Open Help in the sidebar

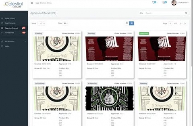click(x=7, y=46)
